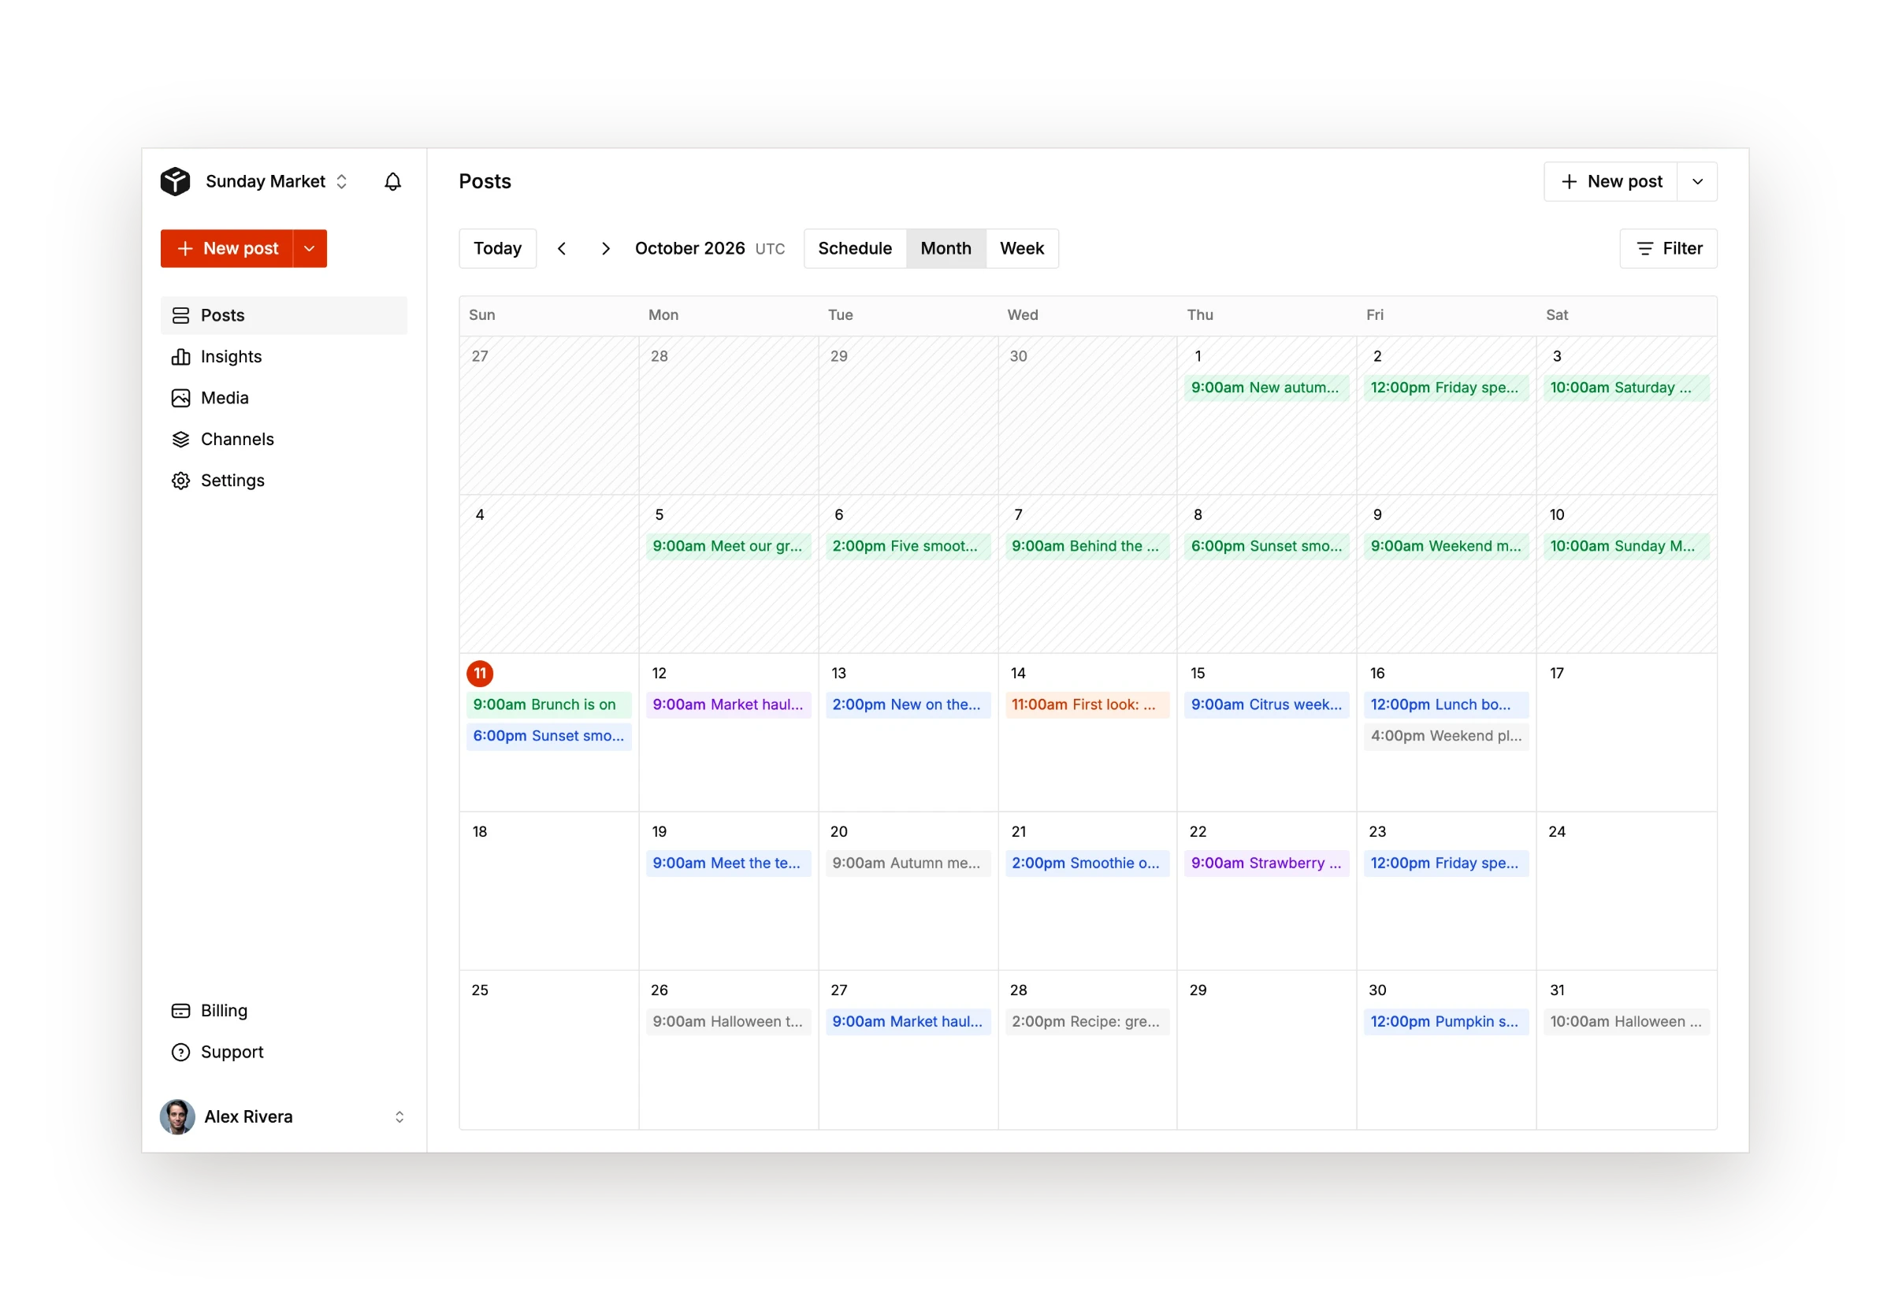Click Alex Rivera's avatar photo
1891x1300 pixels.
click(x=176, y=1116)
